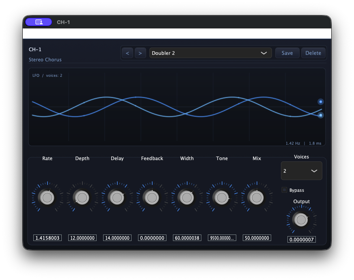Screen dimensions: 354x280
Task: Open the Doubler 2 preset dropdown
Action: [207, 53]
